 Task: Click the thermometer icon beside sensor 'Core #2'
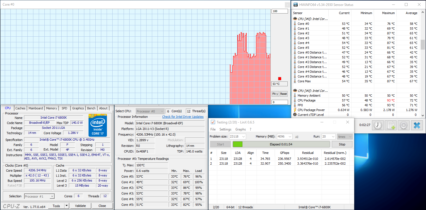[295, 33]
